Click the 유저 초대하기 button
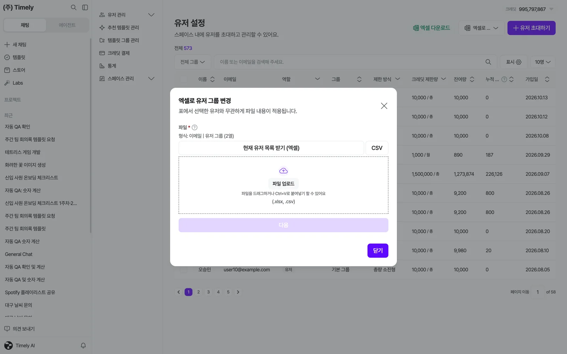Screen dimensions: 567x354 coord(531,28)
